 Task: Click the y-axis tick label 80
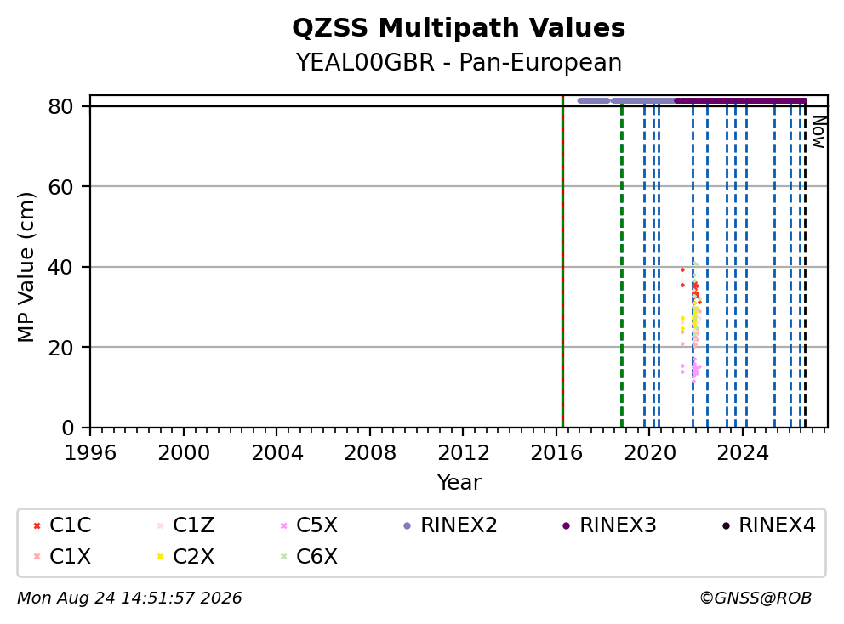click(x=60, y=106)
